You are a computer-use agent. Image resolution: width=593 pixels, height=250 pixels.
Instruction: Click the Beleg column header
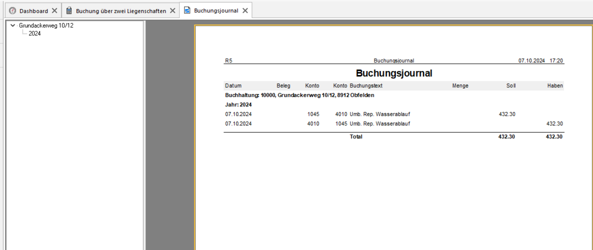283,86
